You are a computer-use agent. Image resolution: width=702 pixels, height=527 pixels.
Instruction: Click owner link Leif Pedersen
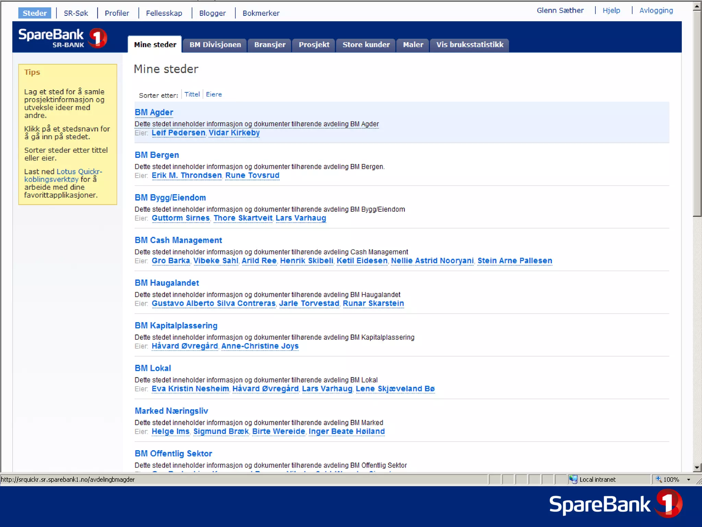click(178, 133)
